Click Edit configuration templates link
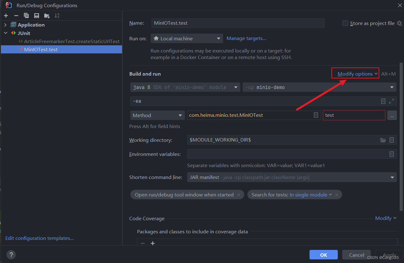Image resolution: width=404 pixels, height=263 pixels. pyautogui.click(x=39, y=238)
